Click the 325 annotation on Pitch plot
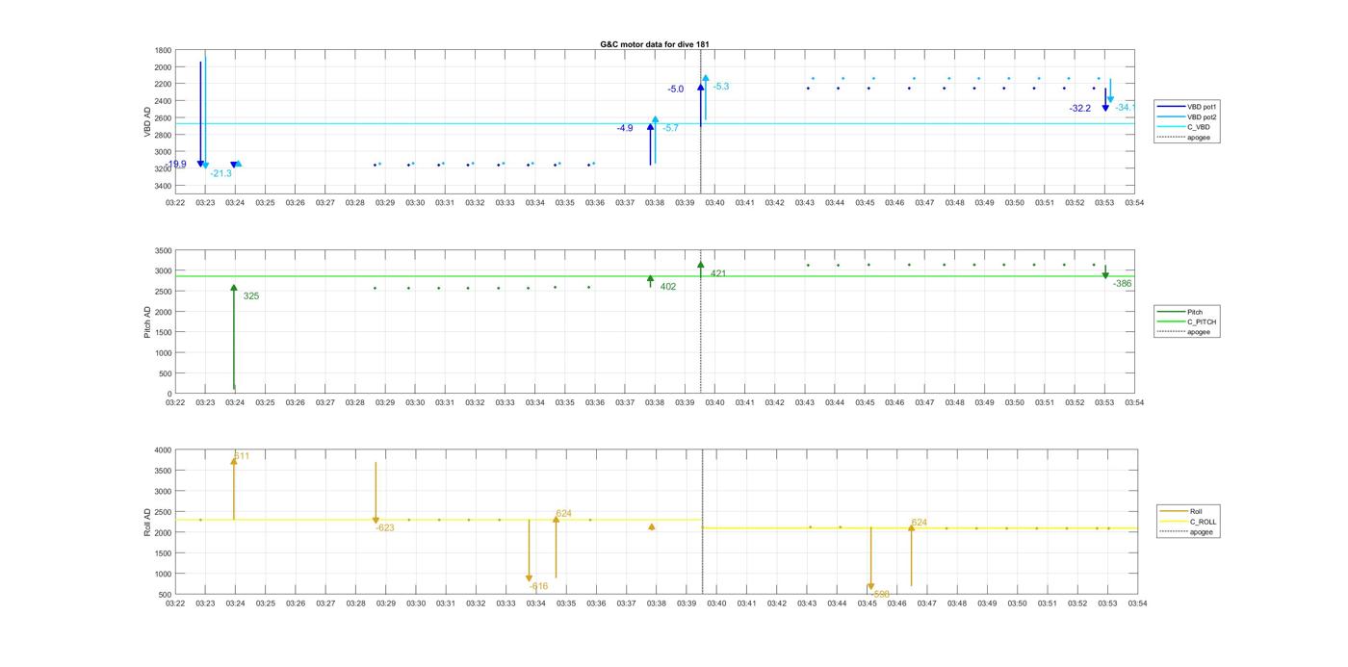This screenshot has width=1348, height=667. click(x=251, y=296)
